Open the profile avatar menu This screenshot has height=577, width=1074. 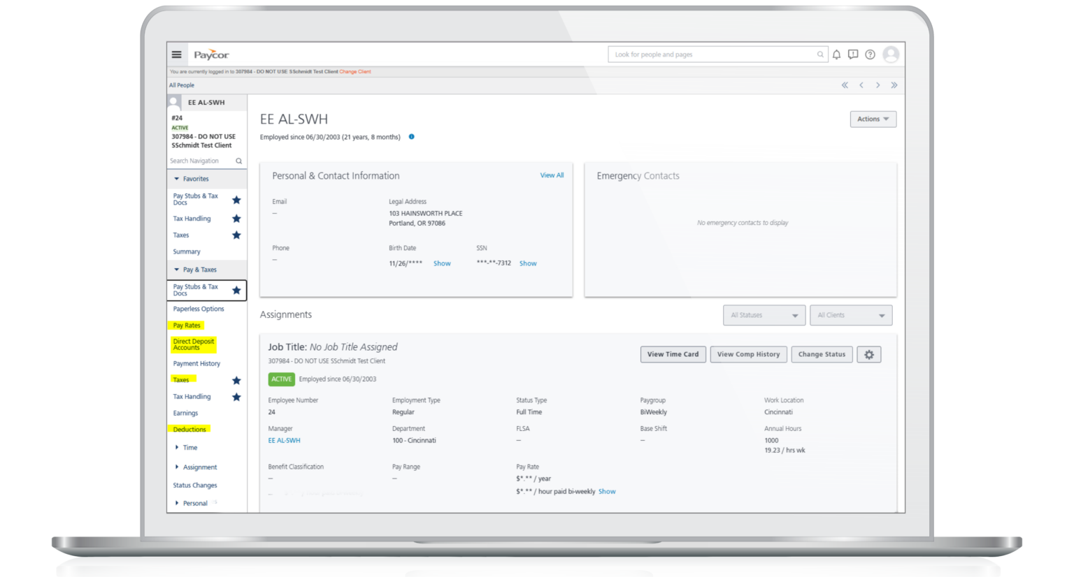coord(890,54)
